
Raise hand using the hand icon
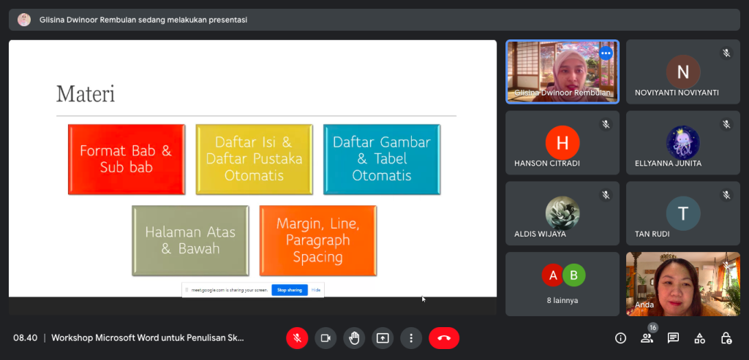tap(354, 338)
